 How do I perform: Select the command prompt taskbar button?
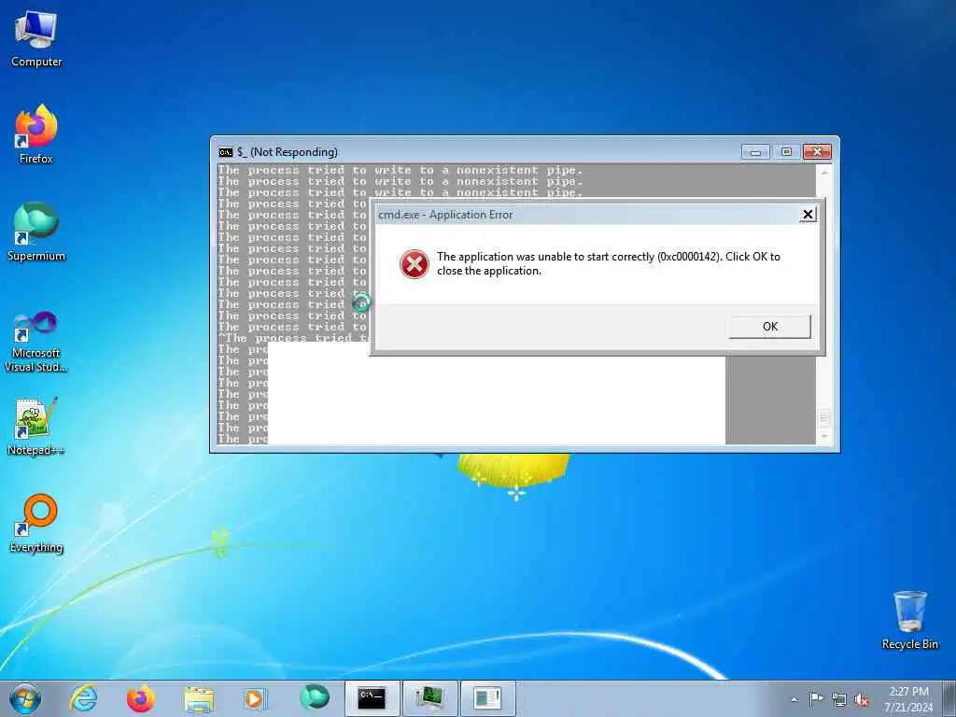pyautogui.click(x=372, y=698)
